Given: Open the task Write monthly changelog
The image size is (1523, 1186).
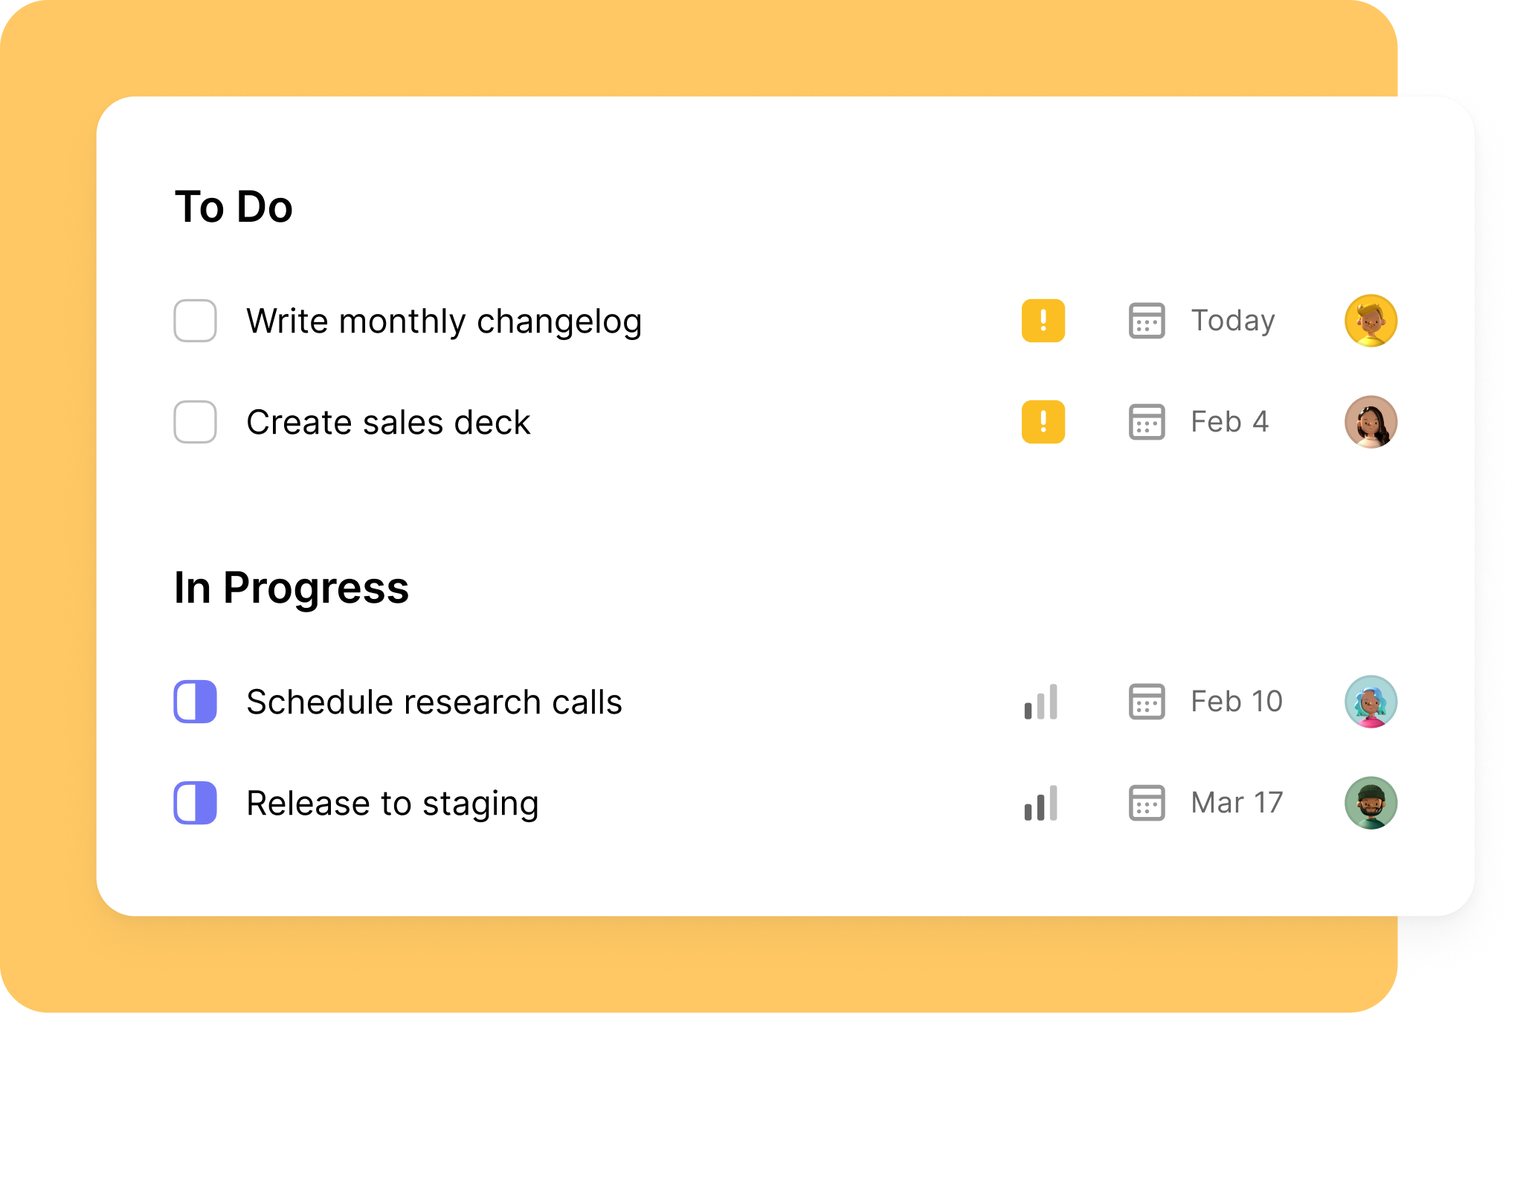Looking at the screenshot, I should pyautogui.click(x=445, y=320).
